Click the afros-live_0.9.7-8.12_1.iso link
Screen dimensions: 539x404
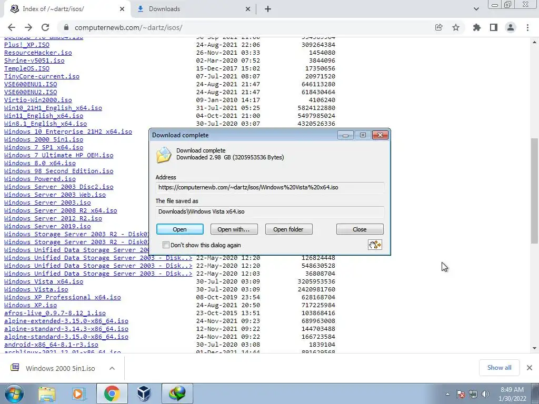[55, 313]
